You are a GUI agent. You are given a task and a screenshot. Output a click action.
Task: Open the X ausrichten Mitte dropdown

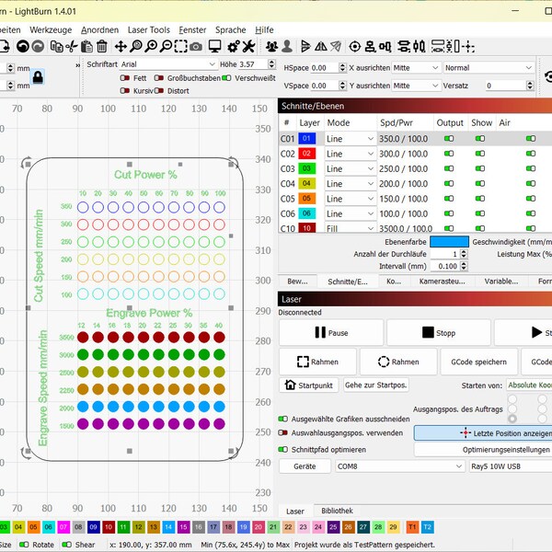click(416, 67)
